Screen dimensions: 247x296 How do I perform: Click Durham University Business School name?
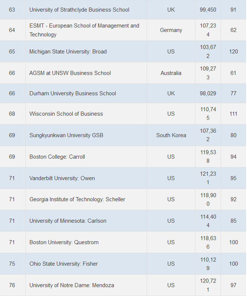tap(73, 94)
